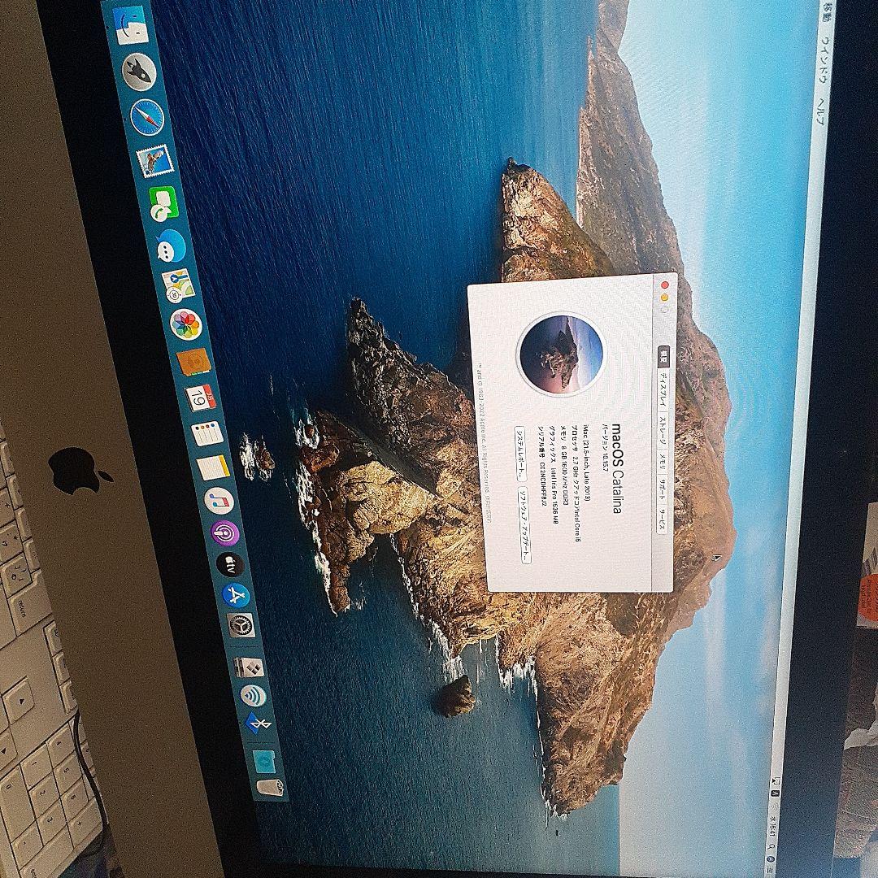Viewport: 878px width, 878px height.
Task: Launch Safari from the Dock
Action: [147, 117]
